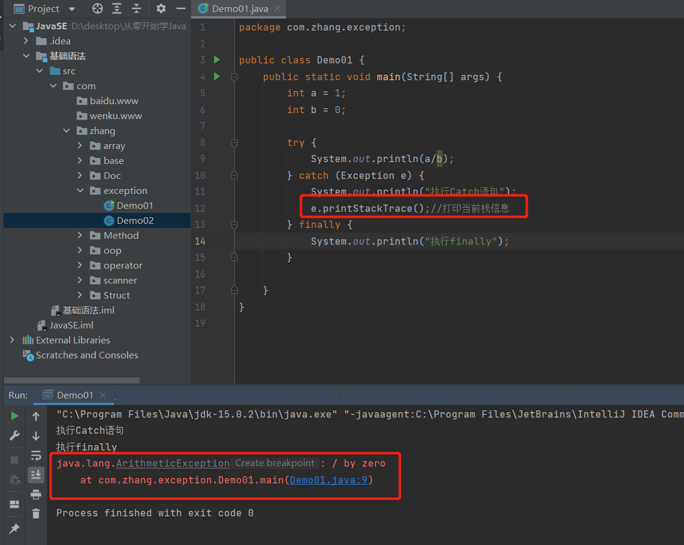Collapse the src folder
This screenshot has height=545, width=684.
point(40,71)
